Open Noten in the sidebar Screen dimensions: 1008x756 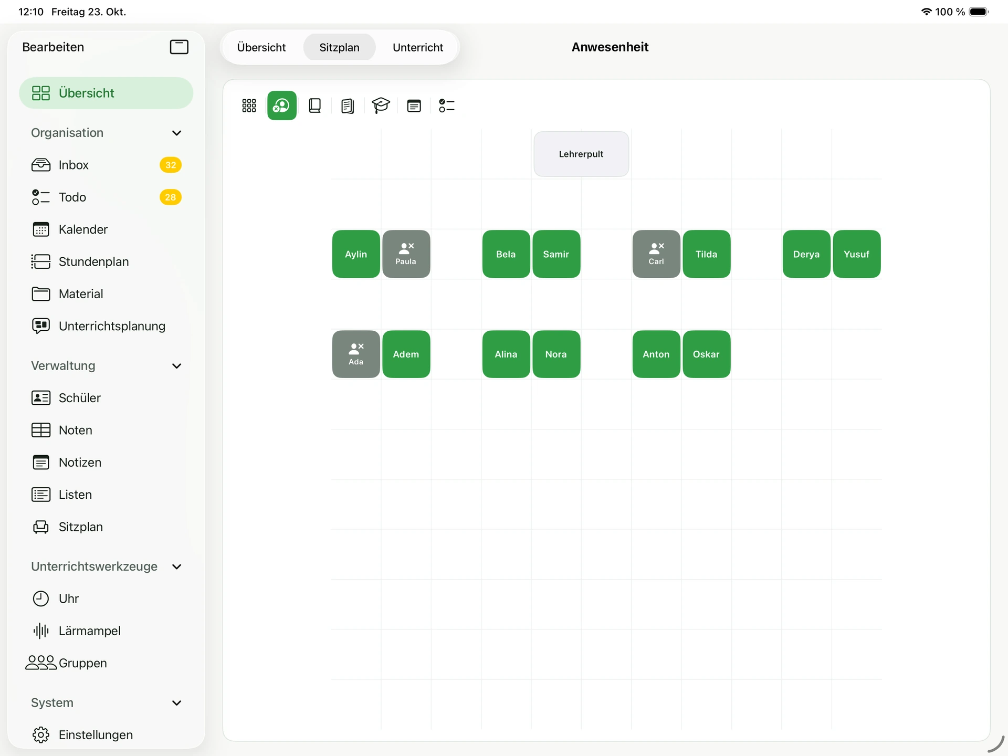click(106, 430)
